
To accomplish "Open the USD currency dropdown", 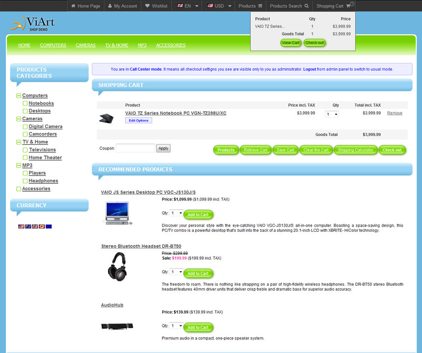I will point(219,6).
